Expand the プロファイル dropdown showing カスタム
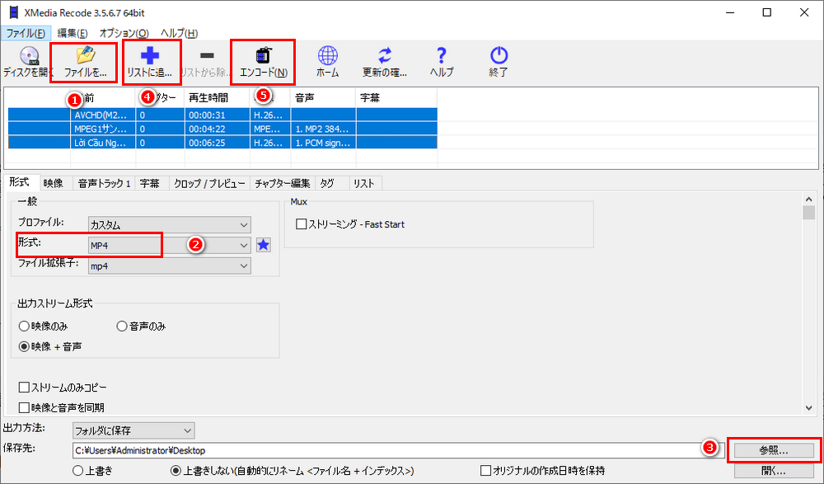The height and width of the screenshot is (484, 824). (x=169, y=224)
